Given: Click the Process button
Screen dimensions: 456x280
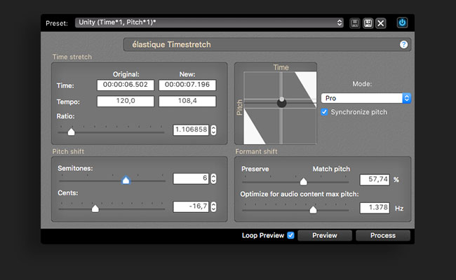Looking at the screenshot, I should pyautogui.click(x=383, y=235).
